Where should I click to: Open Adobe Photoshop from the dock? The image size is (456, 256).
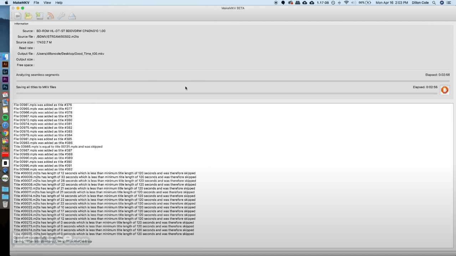point(5,87)
